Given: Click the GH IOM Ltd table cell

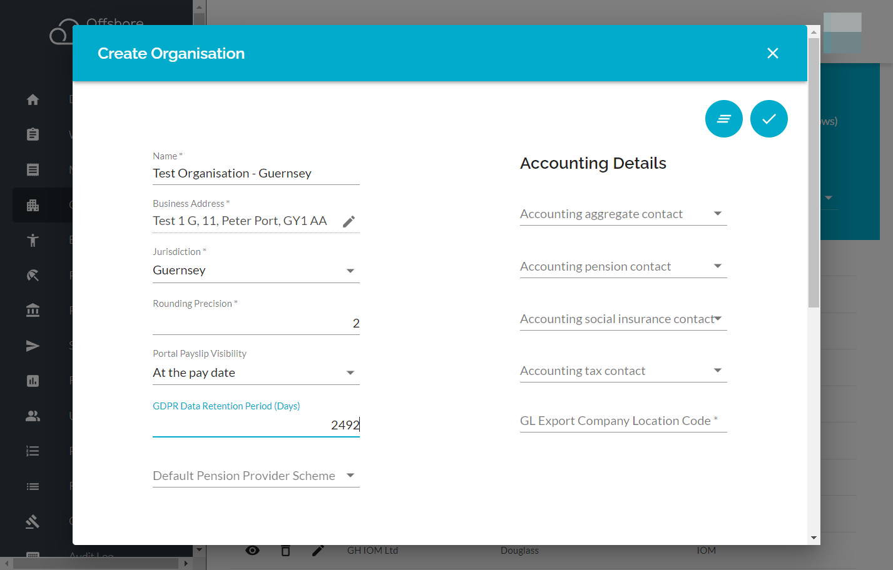Looking at the screenshot, I should tap(372, 551).
